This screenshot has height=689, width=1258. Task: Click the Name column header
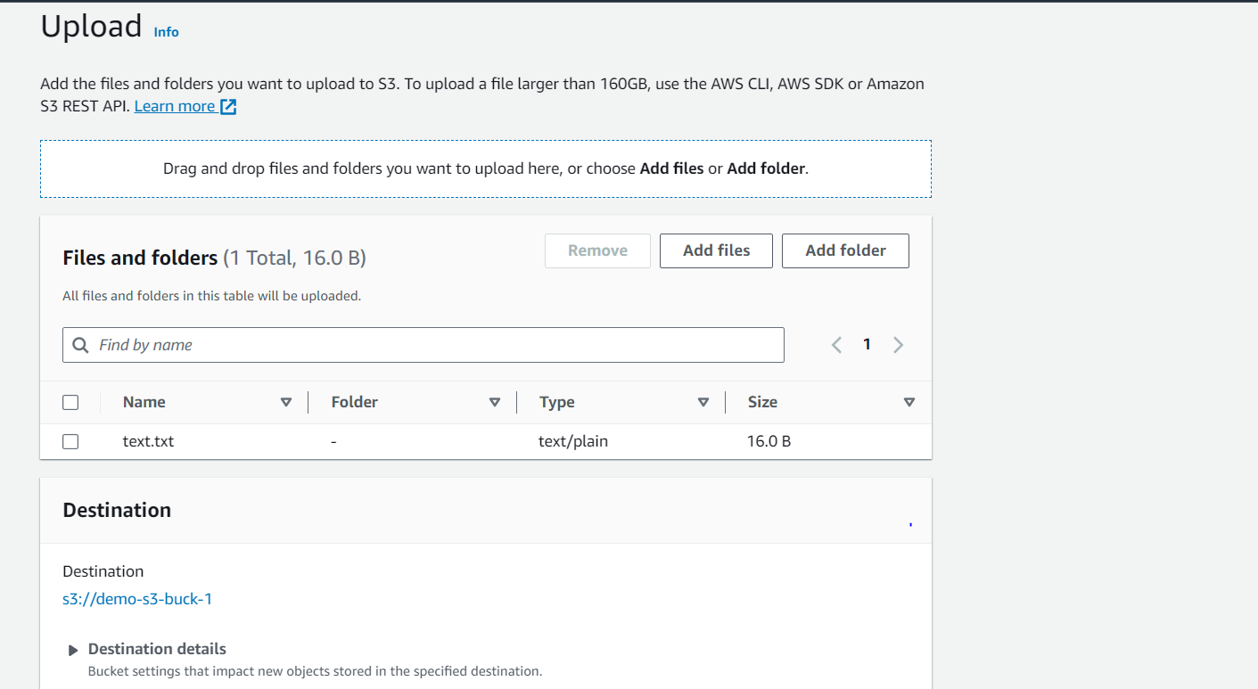(144, 402)
